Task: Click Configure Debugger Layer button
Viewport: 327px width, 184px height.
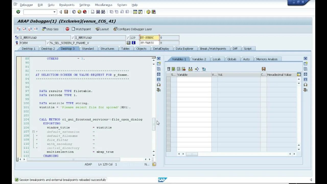Action: [133, 29]
